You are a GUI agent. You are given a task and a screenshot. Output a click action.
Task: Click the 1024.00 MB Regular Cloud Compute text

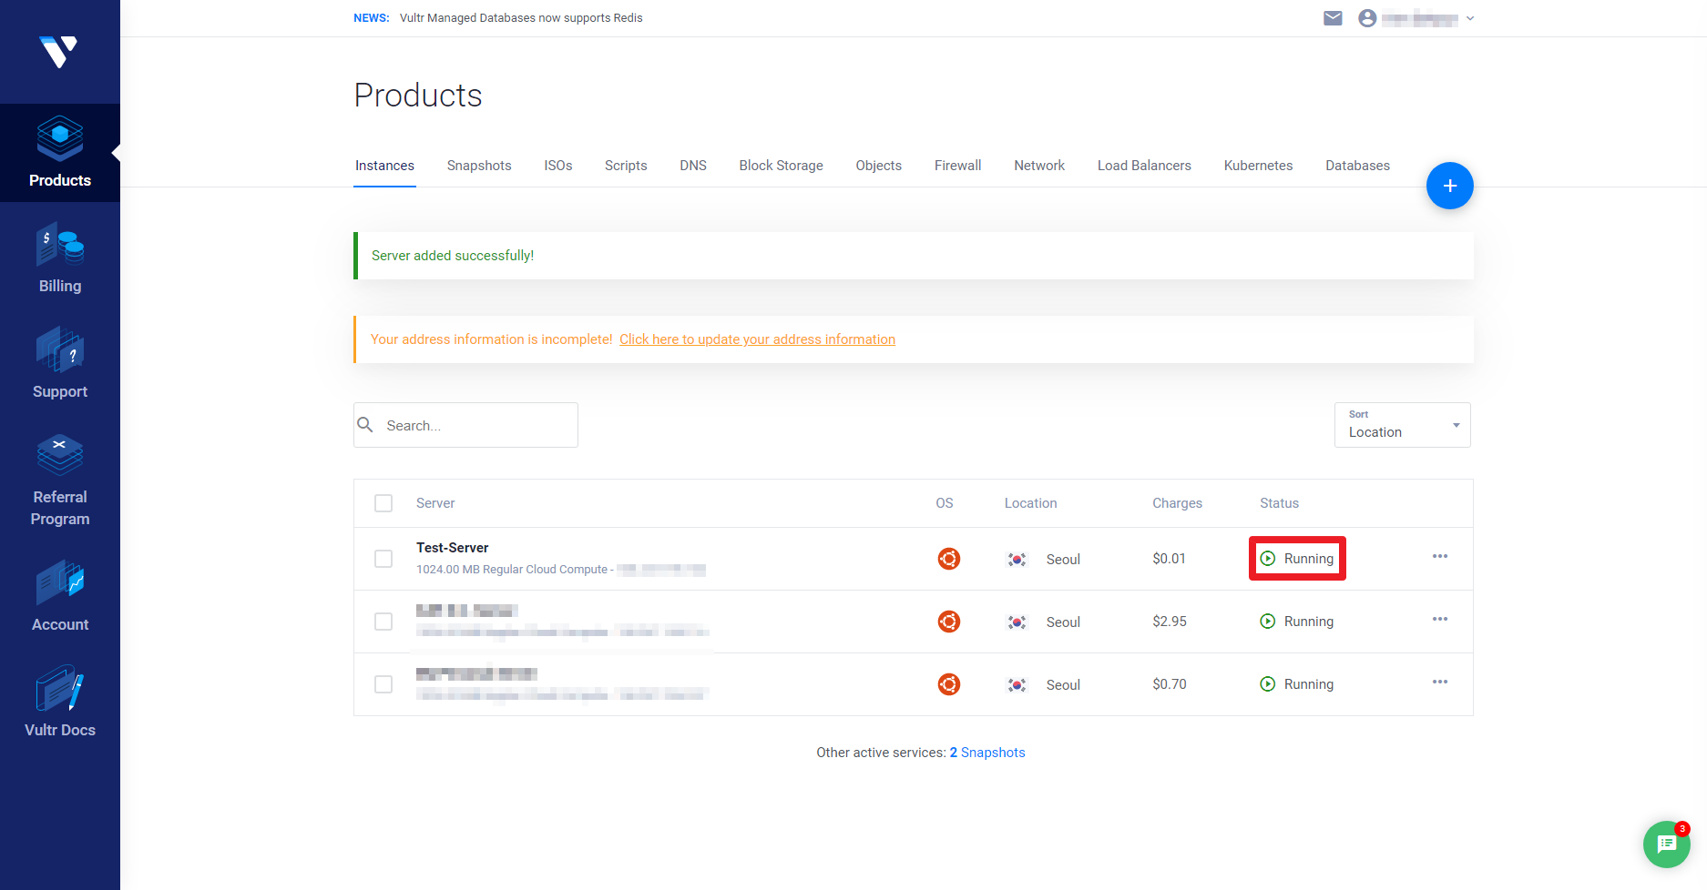point(512,570)
